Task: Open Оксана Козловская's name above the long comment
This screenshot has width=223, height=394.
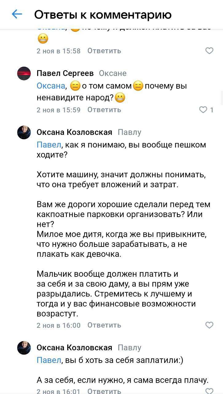Action: [74, 132]
